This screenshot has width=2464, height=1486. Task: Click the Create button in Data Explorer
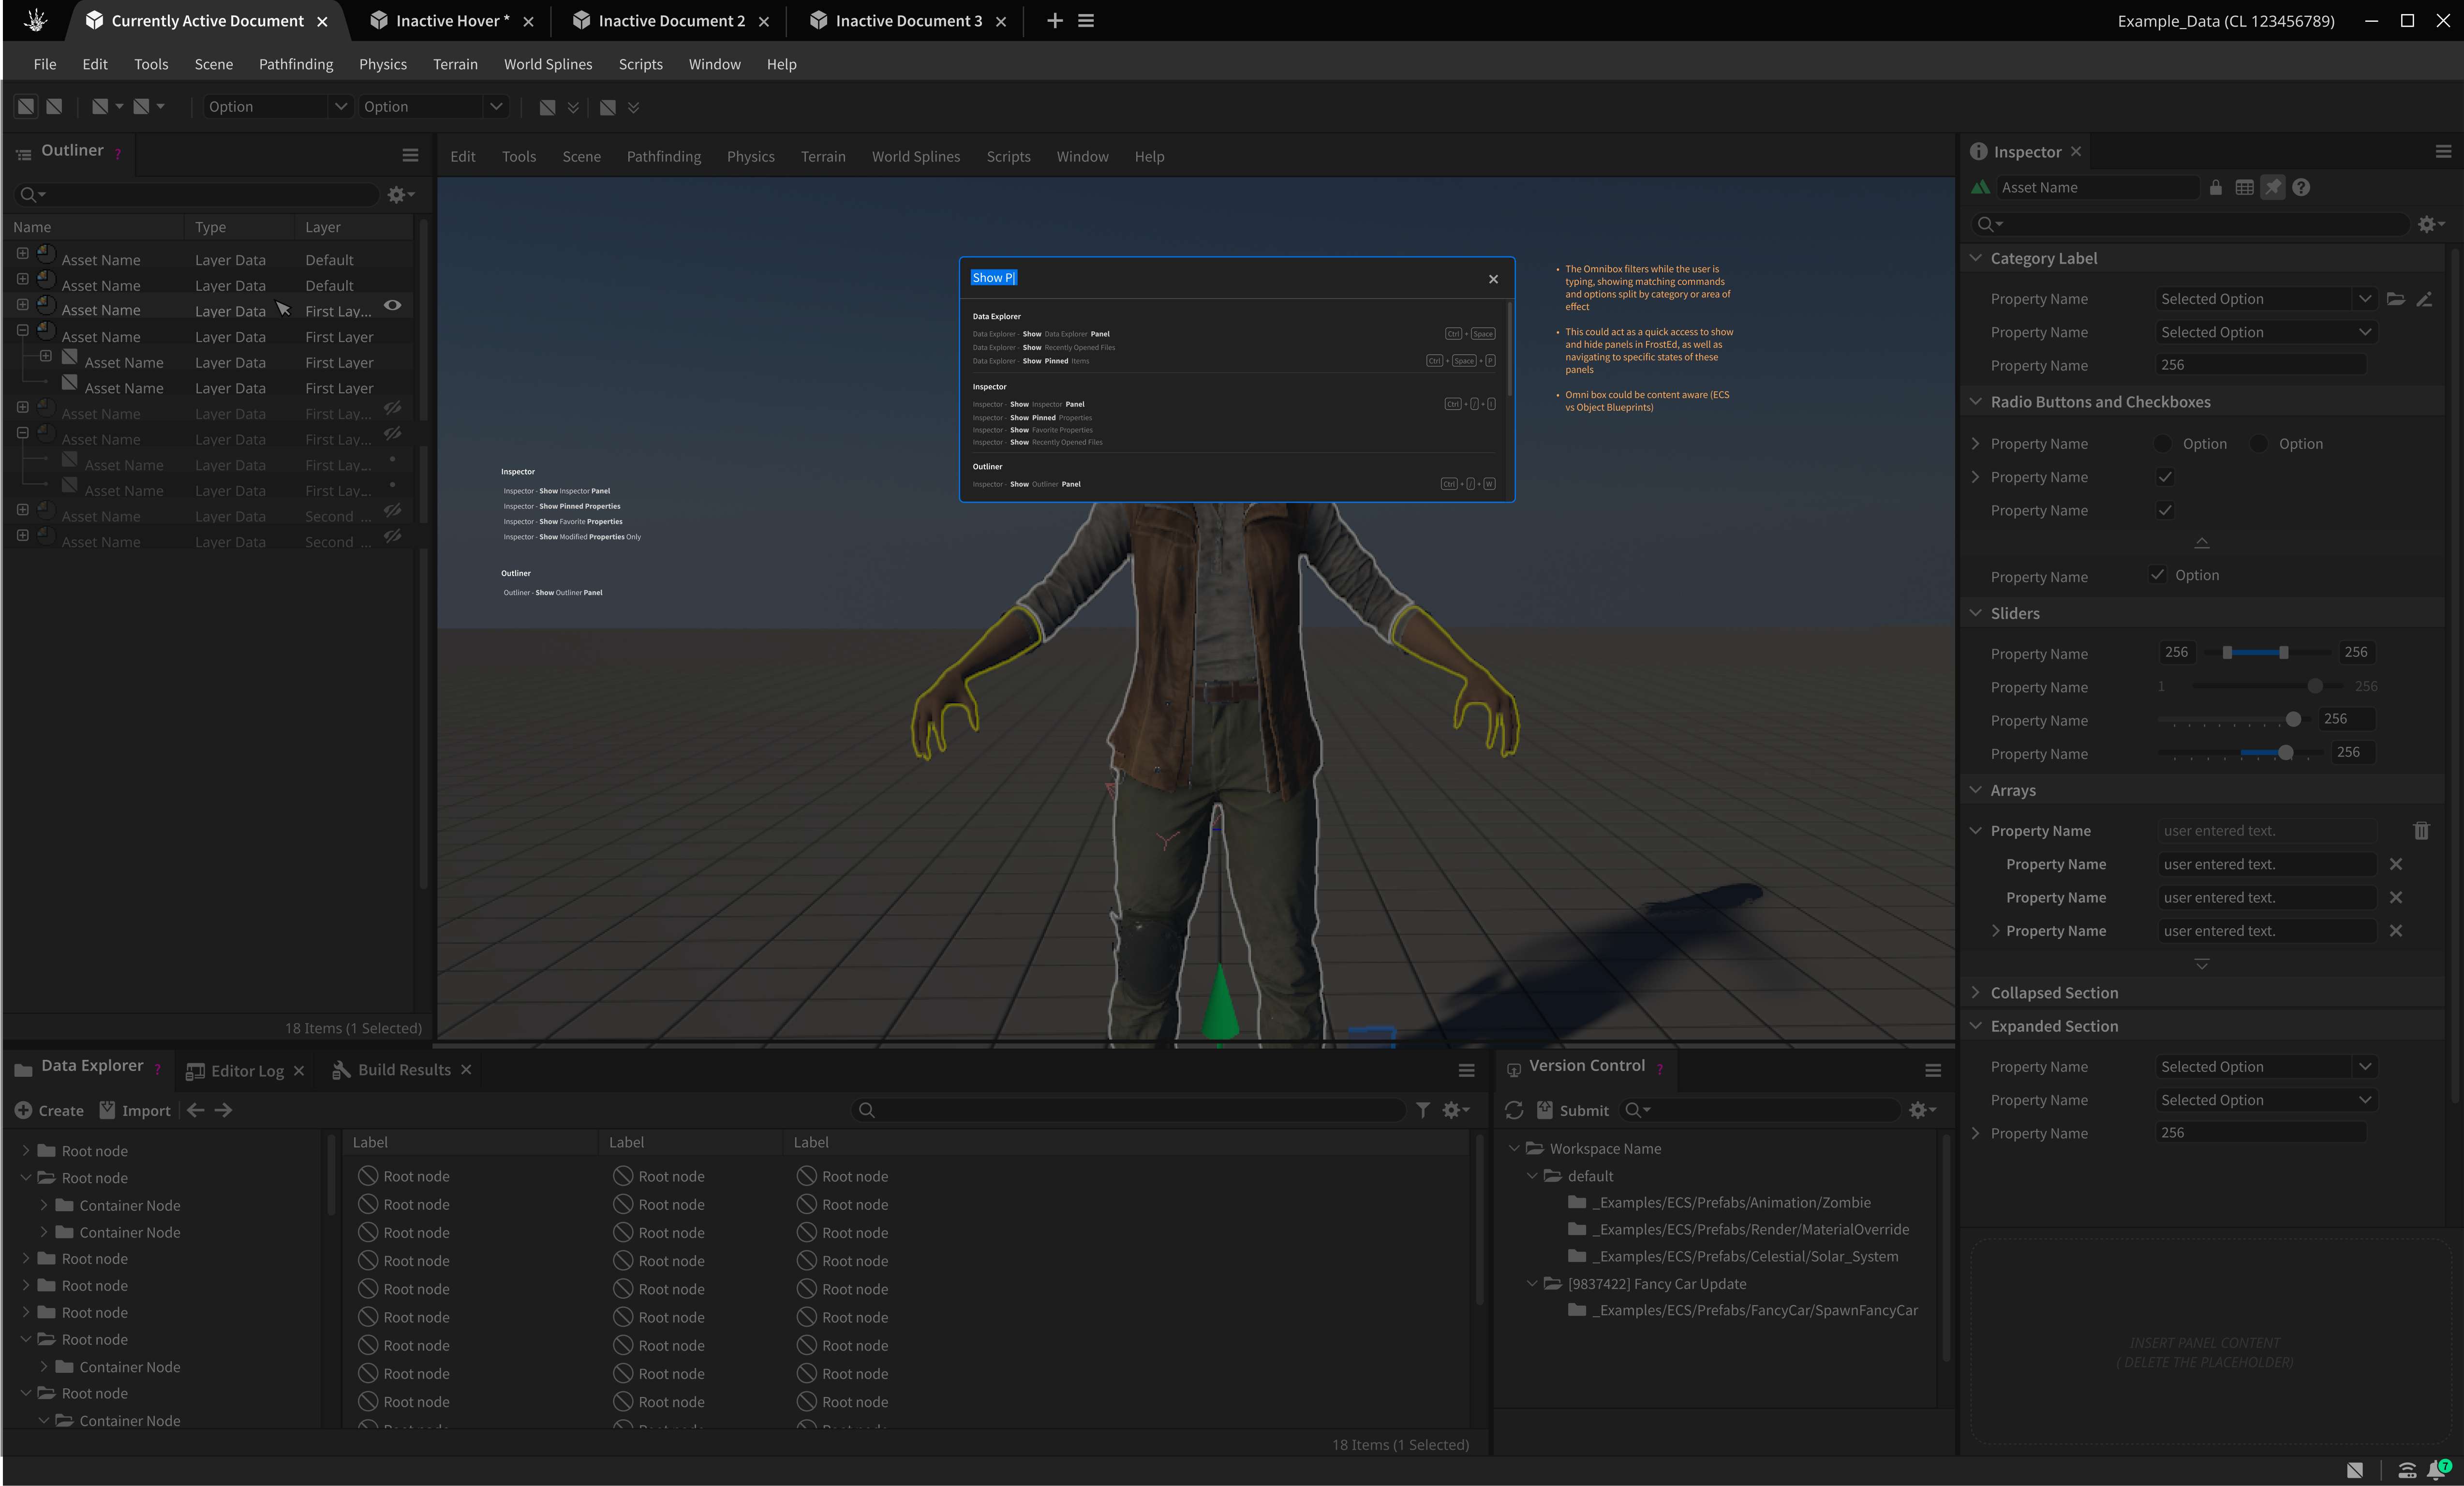pos(49,1110)
